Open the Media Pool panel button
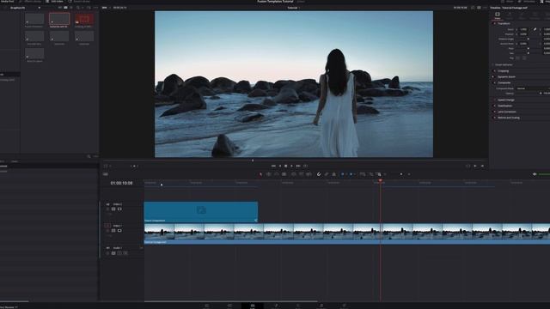The width and height of the screenshot is (550, 309). tap(7, 2)
